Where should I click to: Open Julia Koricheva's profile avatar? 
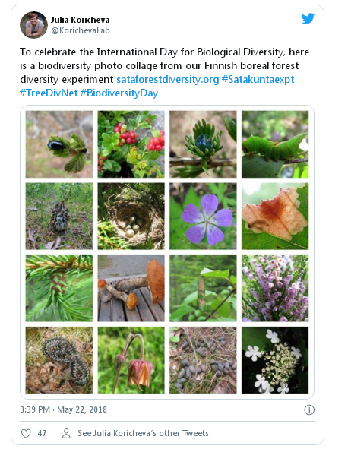point(33,25)
